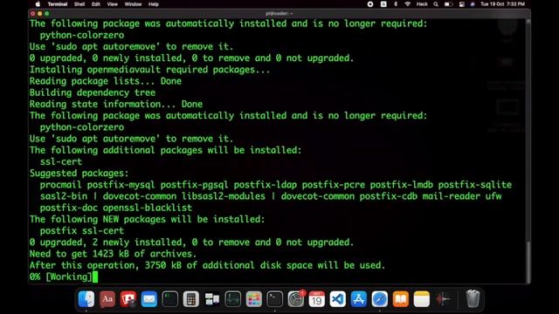Open Mission Control from the Dock
Image resolution: width=559 pixels, height=314 pixels.
212,299
